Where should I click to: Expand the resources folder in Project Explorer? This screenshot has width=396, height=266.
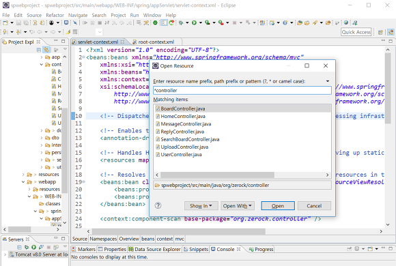coord(23,175)
